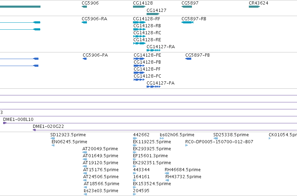Image resolution: width=297 pixels, height=196 pixels.
Task: Click the CK01054.5prime EST arrow glyph
Action: tap(270, 138)
